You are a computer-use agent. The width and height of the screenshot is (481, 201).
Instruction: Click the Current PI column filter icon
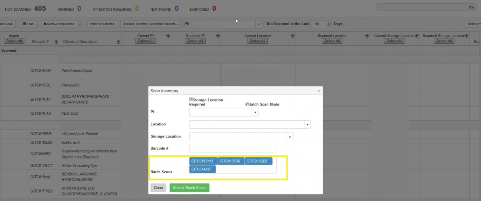point(168,36)
